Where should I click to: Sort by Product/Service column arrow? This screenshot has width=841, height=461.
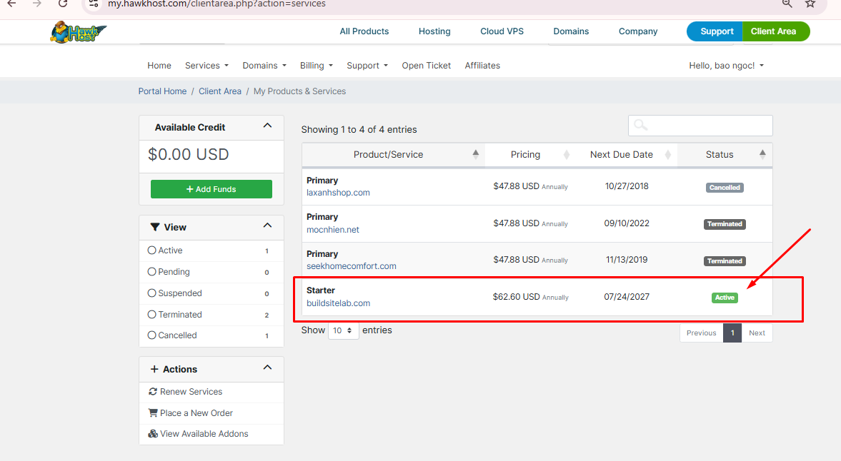click(475, 154)
